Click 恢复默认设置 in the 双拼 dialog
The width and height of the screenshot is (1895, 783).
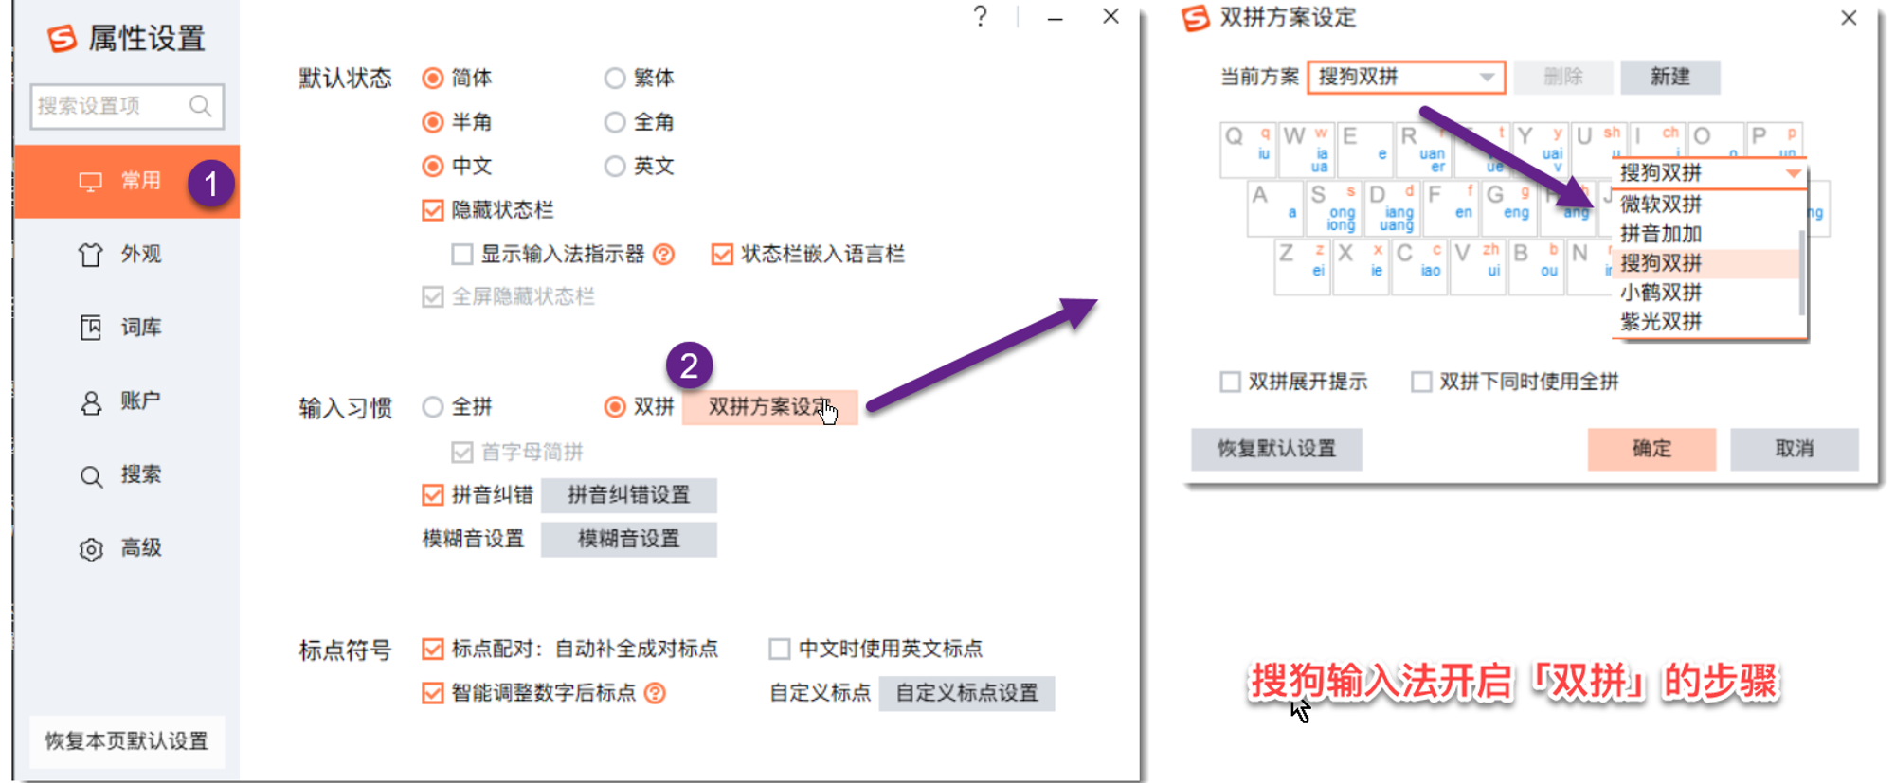1276,449
